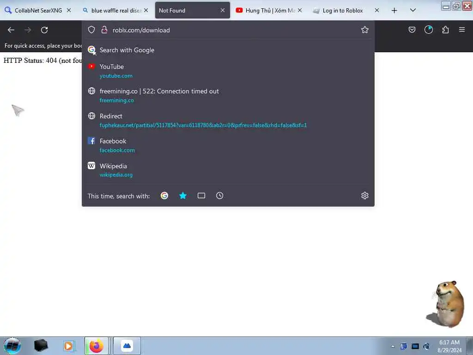Viewport: 473px width, 355px height.
Task: Select freemining.co connection timed out suggestion
Action: [228, 95]
